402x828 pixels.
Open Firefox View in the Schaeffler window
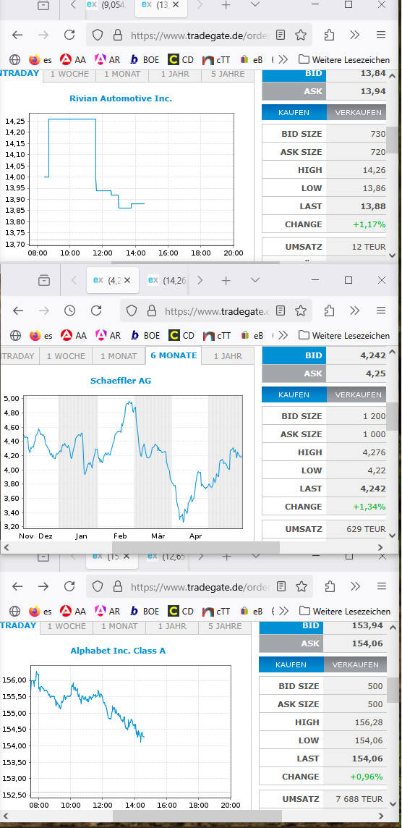point(44,280)
